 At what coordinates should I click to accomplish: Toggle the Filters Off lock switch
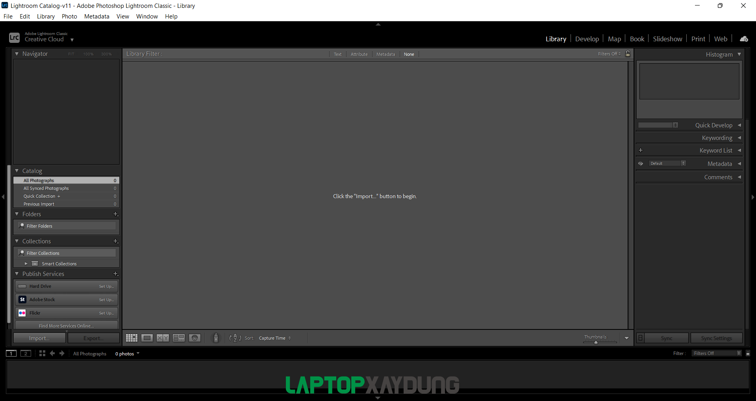[628, 53]
